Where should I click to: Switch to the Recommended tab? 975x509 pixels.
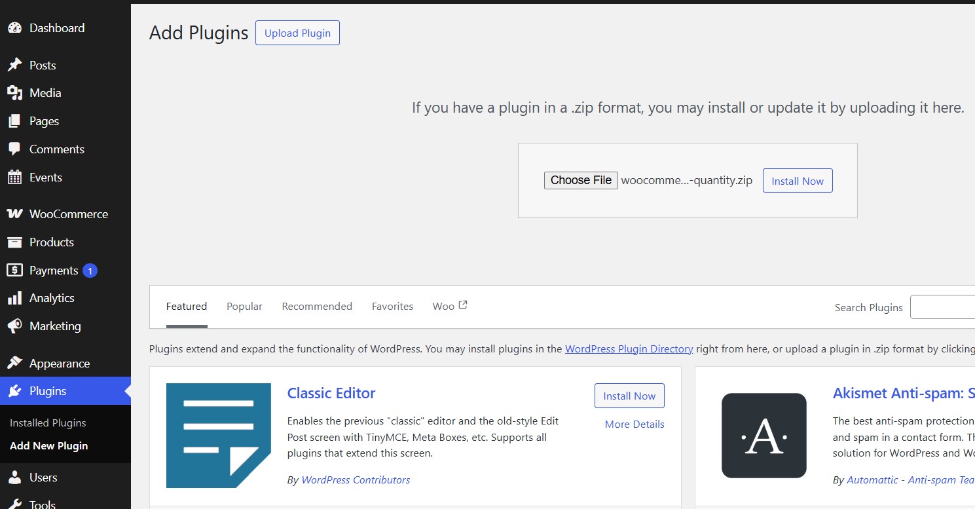(x=317, y=307)
